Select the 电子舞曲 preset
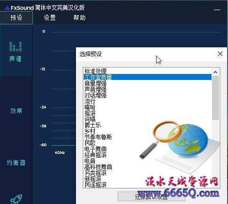 point(147,149)
